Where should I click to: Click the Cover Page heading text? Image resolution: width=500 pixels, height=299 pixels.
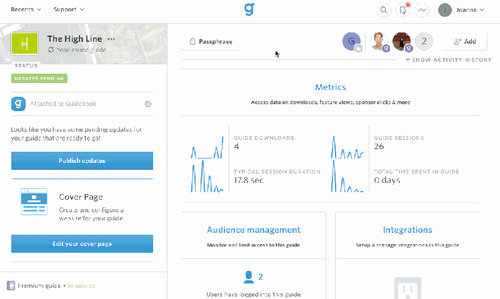81,197
